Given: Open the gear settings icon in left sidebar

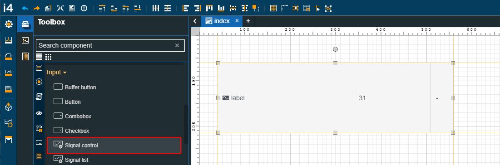Looking at the screenshot, I should click(9, 24).
